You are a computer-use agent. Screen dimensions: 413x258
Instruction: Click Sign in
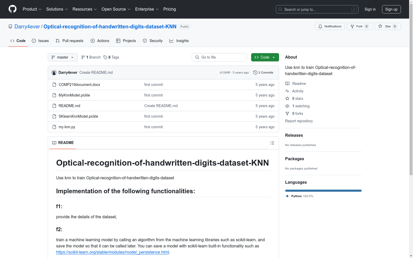pyautogui.click(x=370, y=9)
